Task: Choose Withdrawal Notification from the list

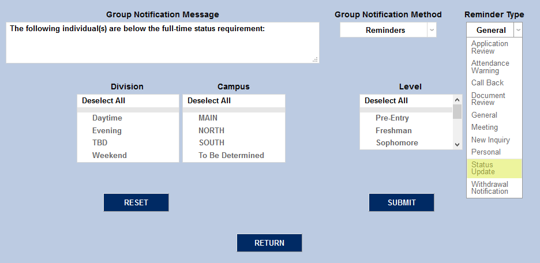Action: (494, 188)
